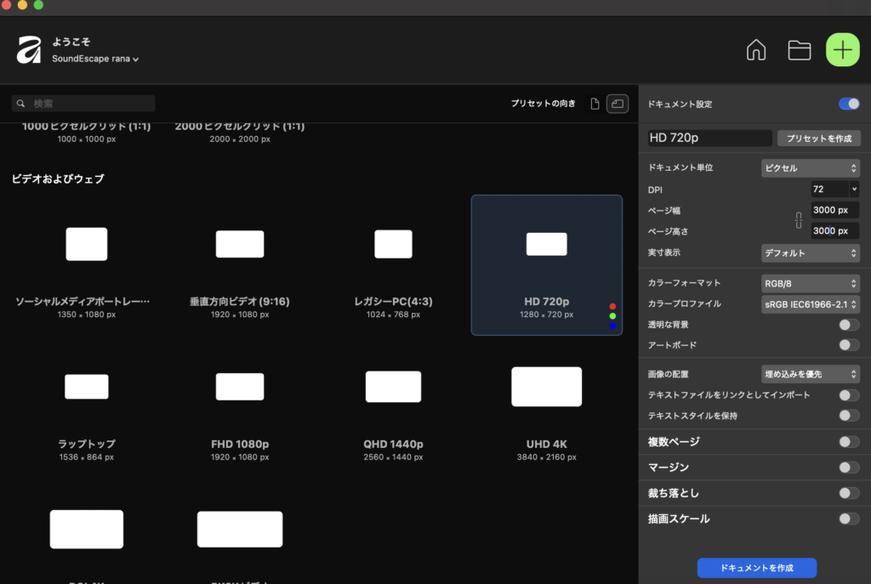
Task: Enable the アートボード toggle
Action: 848,345
